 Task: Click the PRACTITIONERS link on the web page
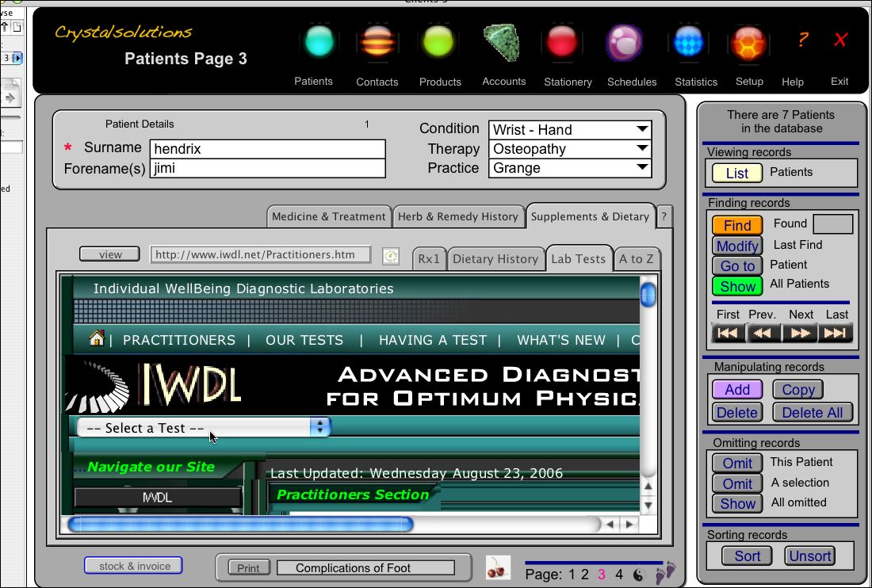tap(179, 340)
